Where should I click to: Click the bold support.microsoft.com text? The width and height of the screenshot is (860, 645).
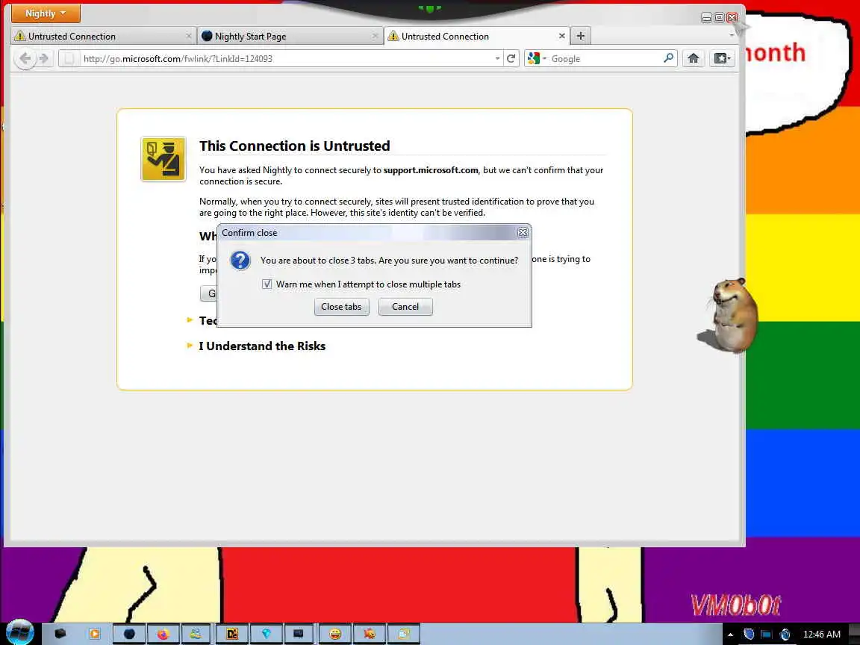[x=431, y=170]
